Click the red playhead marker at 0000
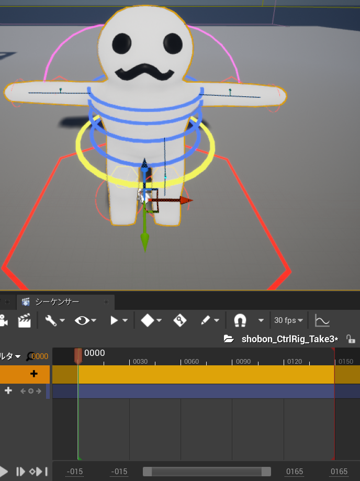 click(x=78, y=356)
